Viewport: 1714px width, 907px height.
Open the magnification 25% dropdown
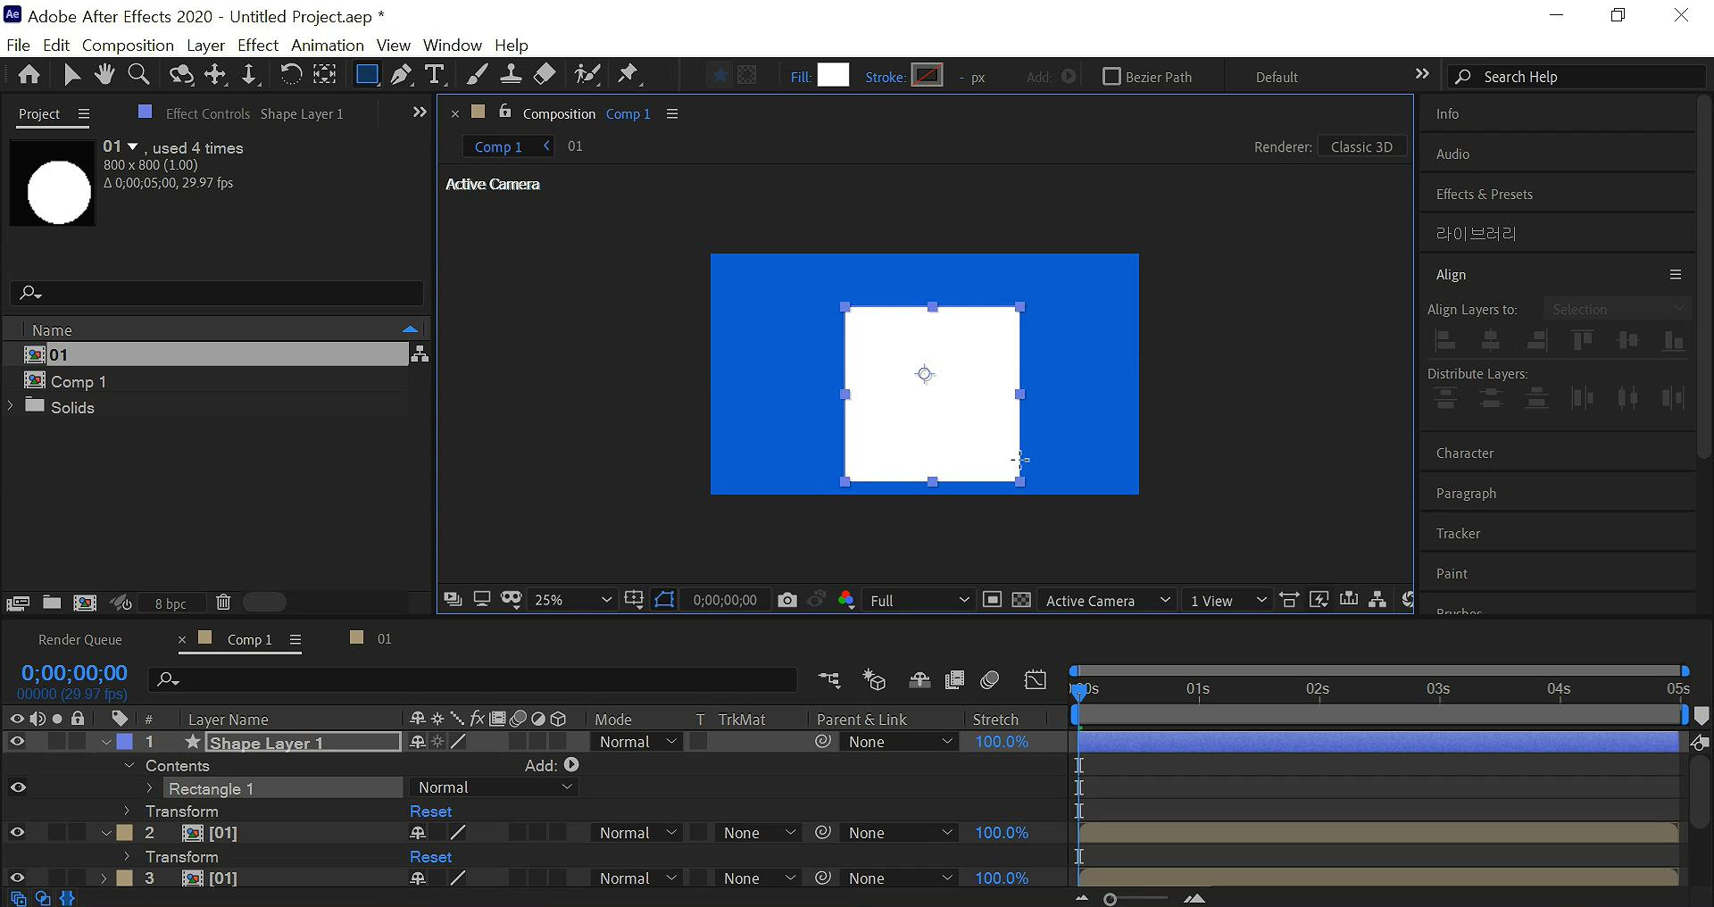coord(571,600)
